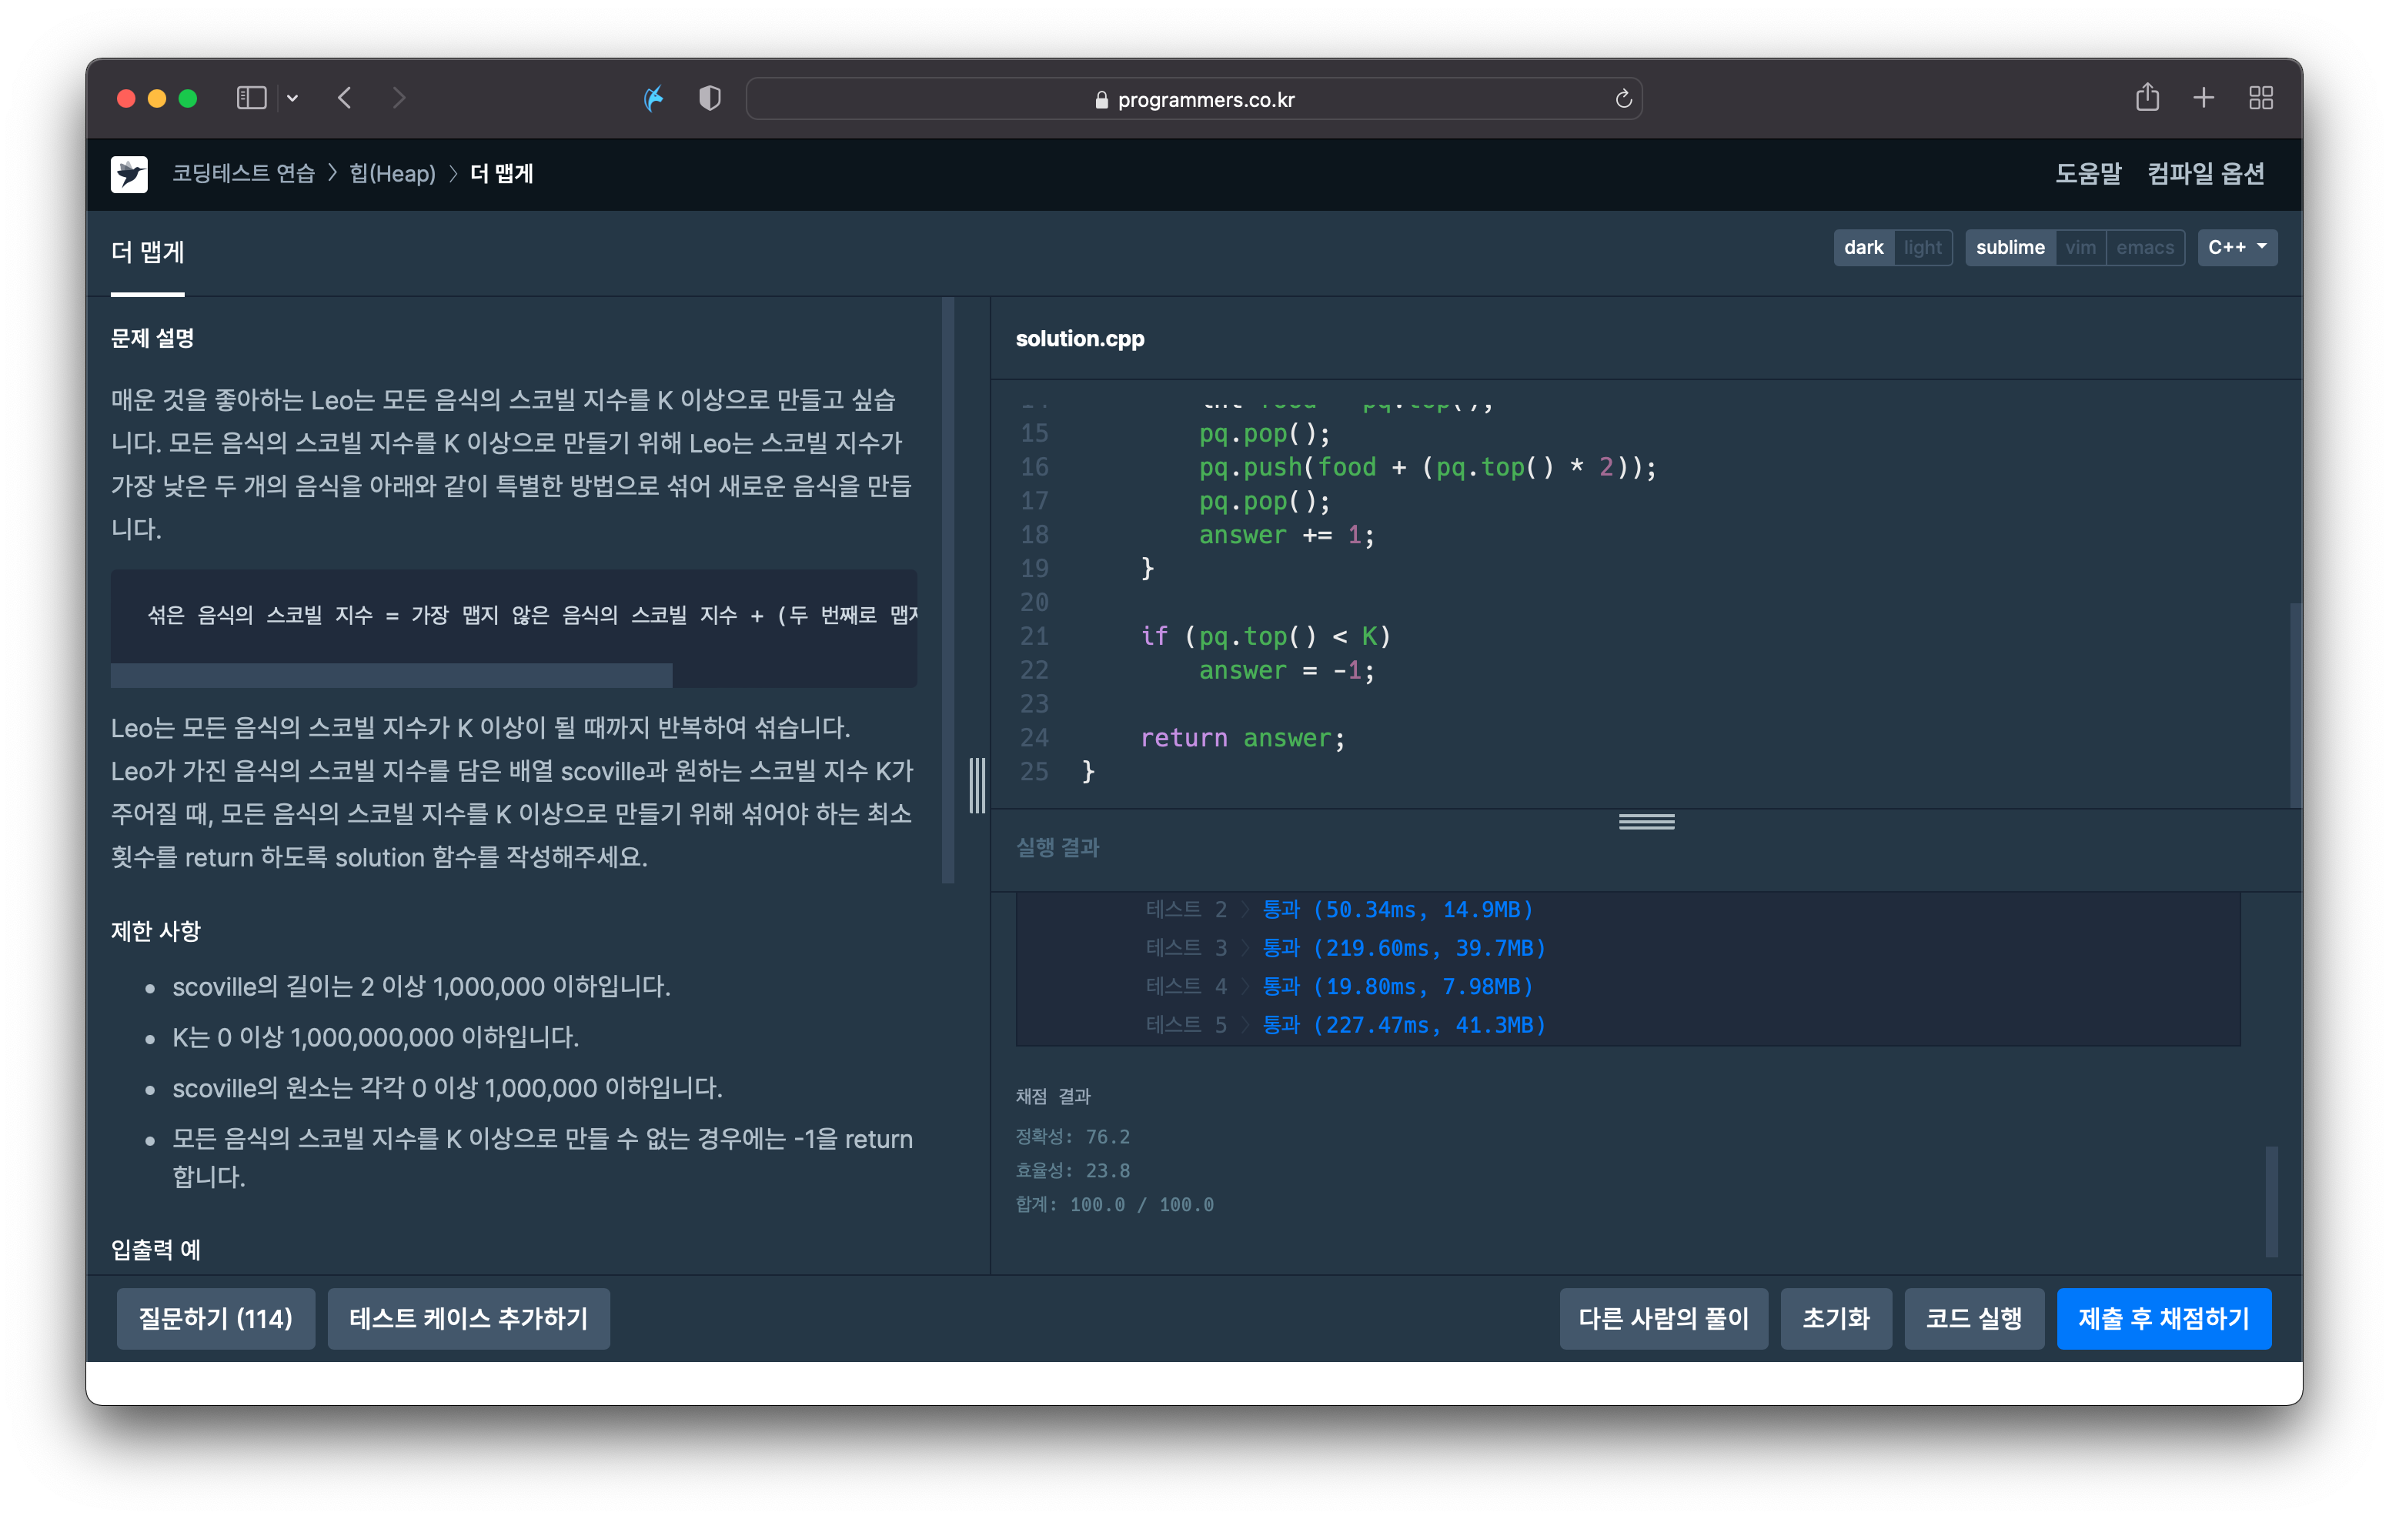
Task: Select the 더 맵게 tab
Action: pos(148,252)
